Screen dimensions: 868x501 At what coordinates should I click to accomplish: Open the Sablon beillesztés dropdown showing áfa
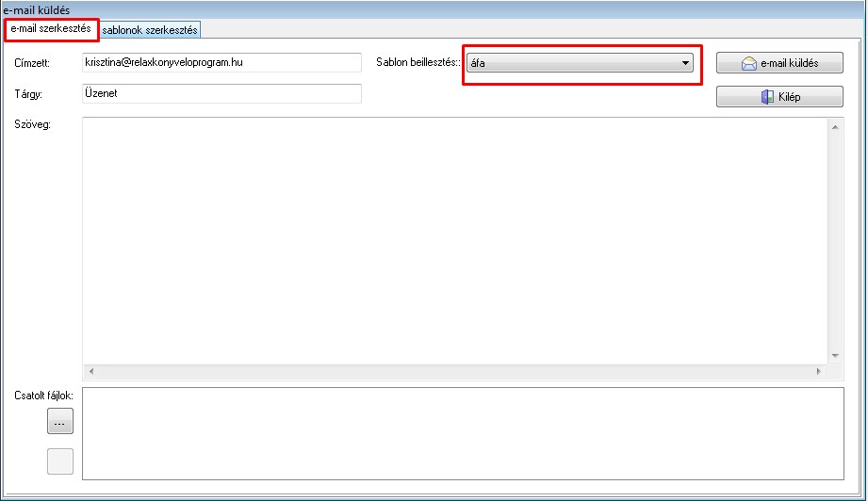[x=580, y=63]
